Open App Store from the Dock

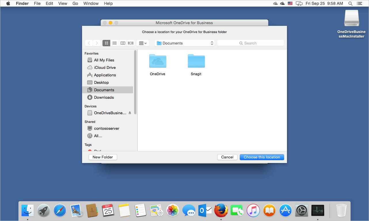tap(286, 211)
